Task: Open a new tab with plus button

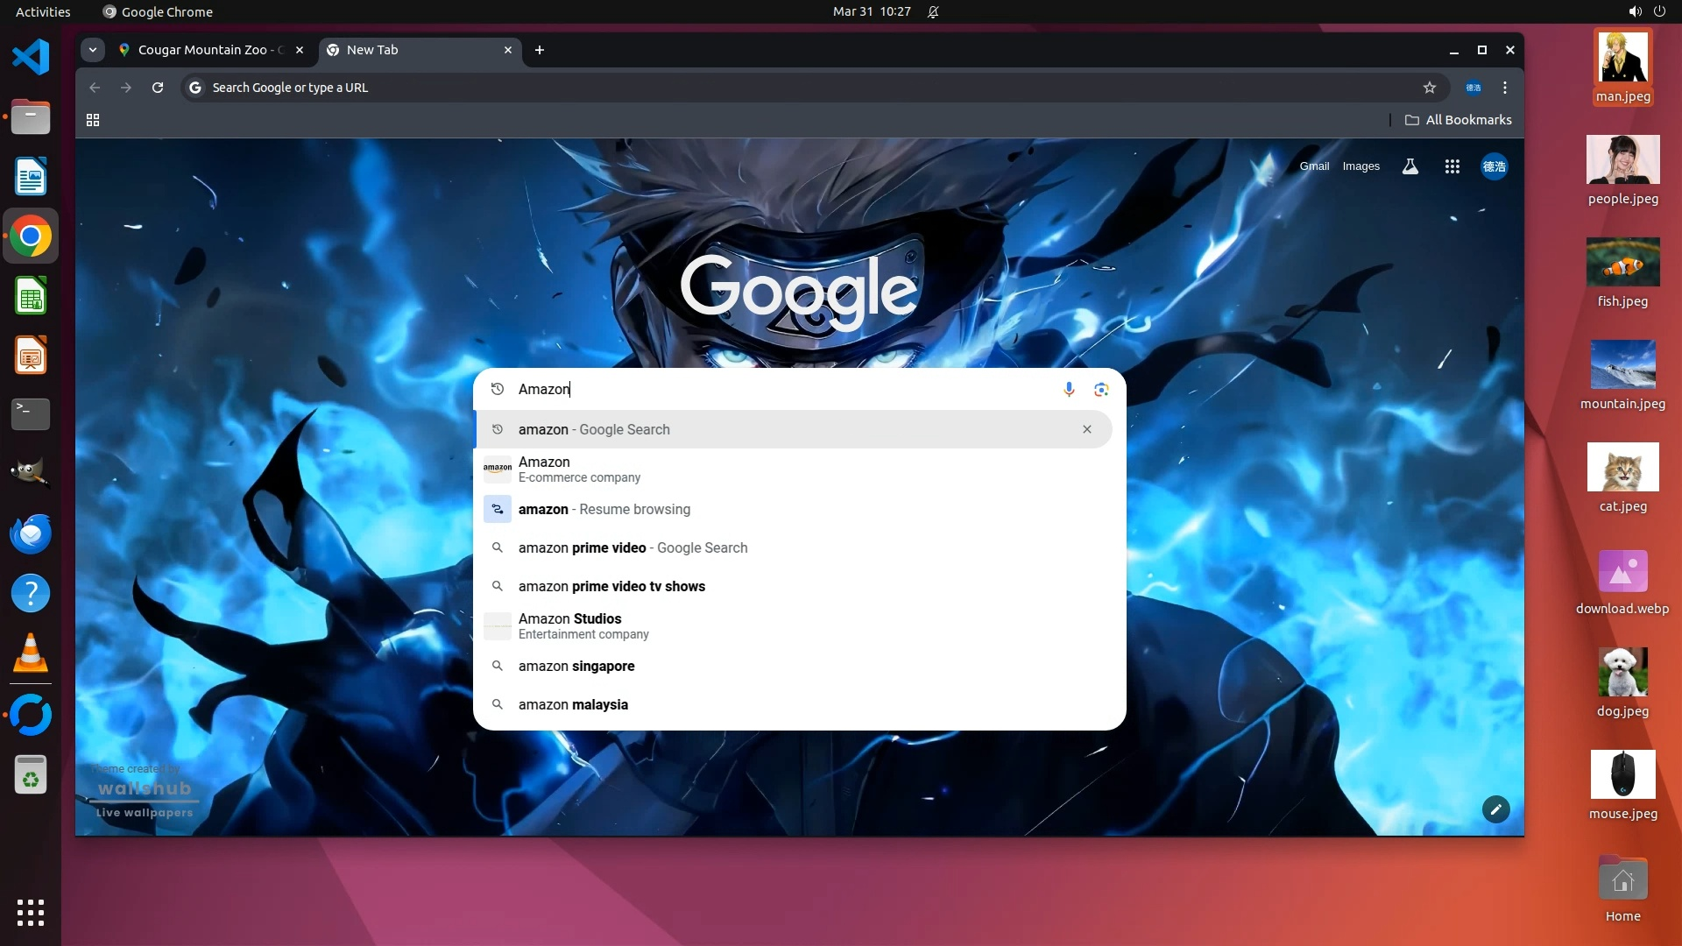Action: click(x=540, y=50)
